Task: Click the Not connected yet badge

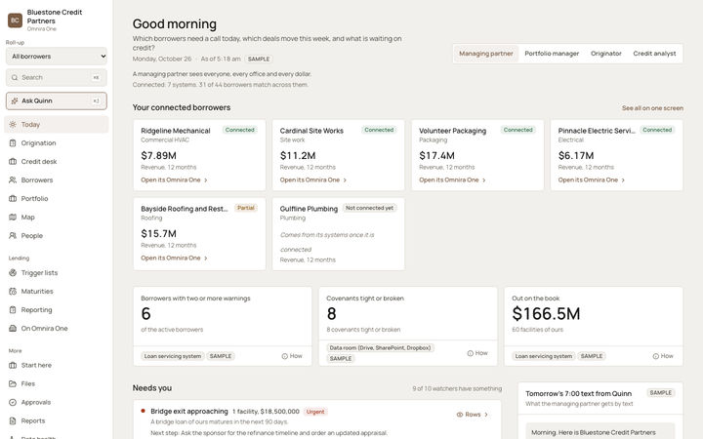Action: pyautogui.click(x=369, y=208)
